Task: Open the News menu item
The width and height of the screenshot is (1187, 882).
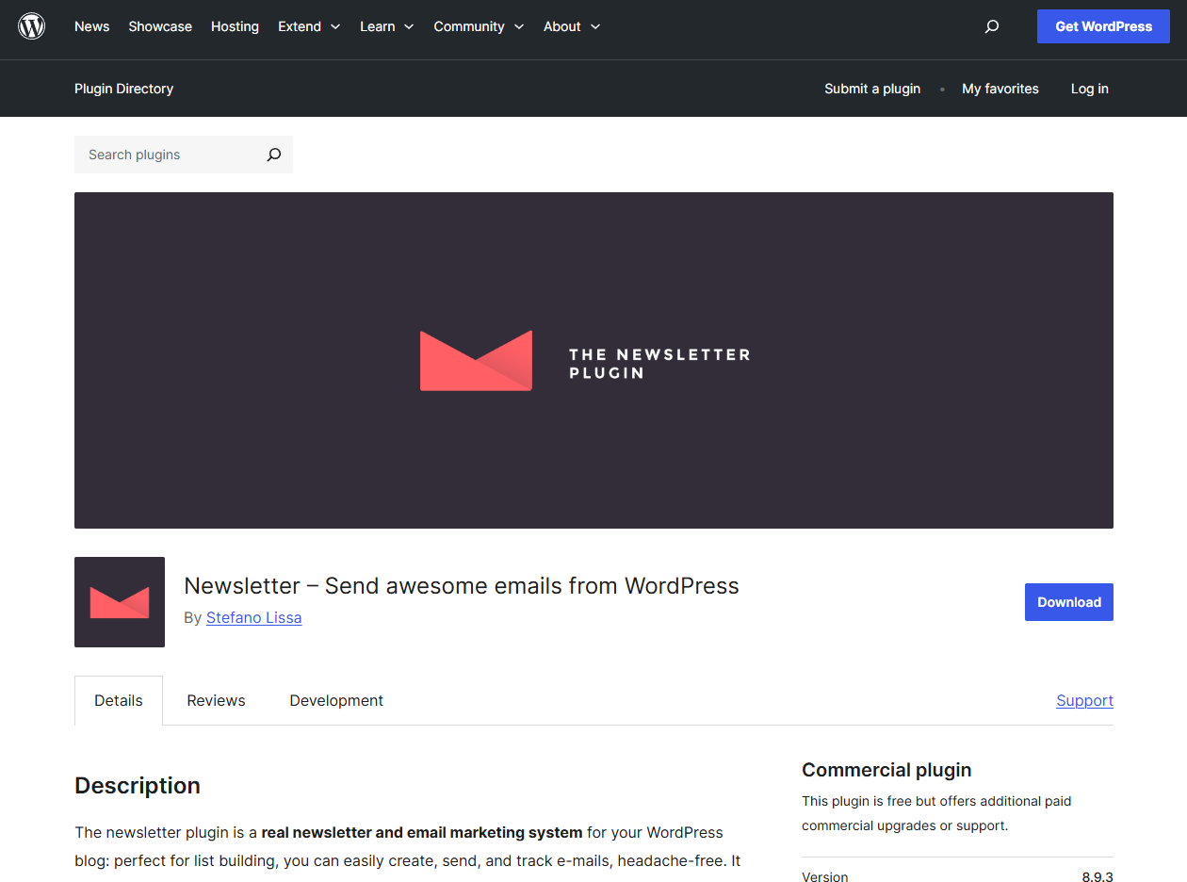Action: [92, 26]
